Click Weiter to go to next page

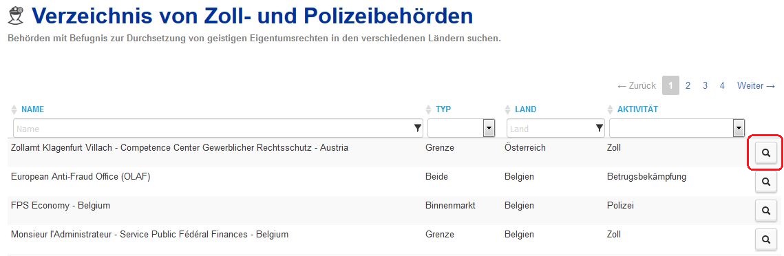point(756,86)
